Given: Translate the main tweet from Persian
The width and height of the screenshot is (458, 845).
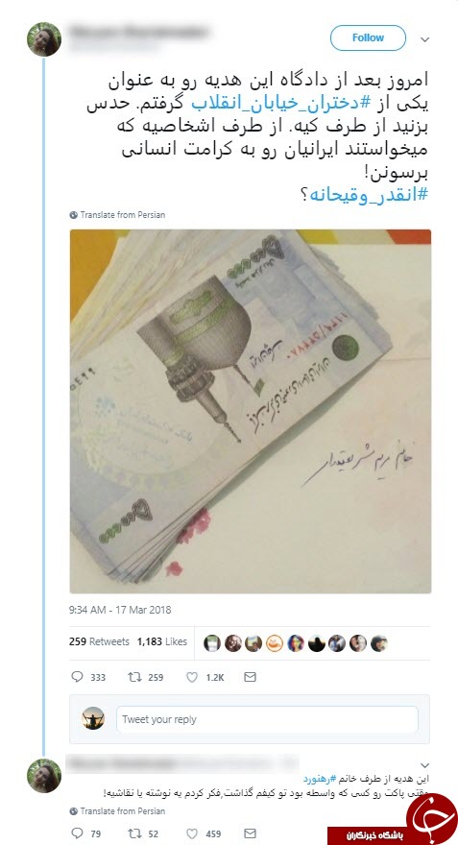Looking at the screenshot, I should (117, 214).
